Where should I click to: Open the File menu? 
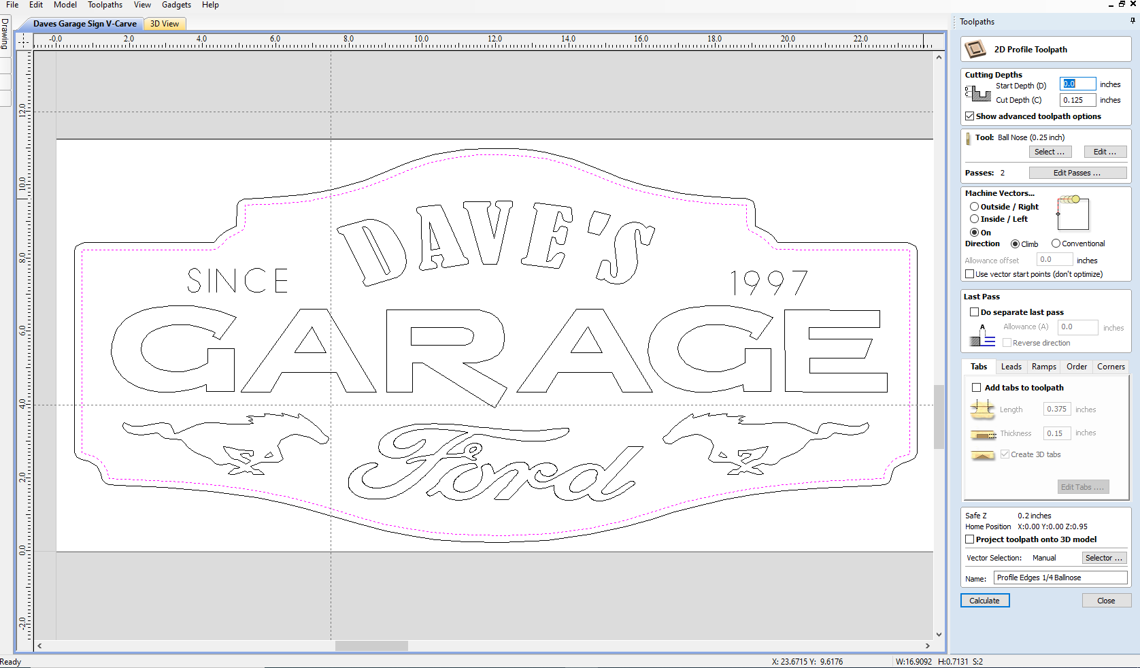pos(12,5)
